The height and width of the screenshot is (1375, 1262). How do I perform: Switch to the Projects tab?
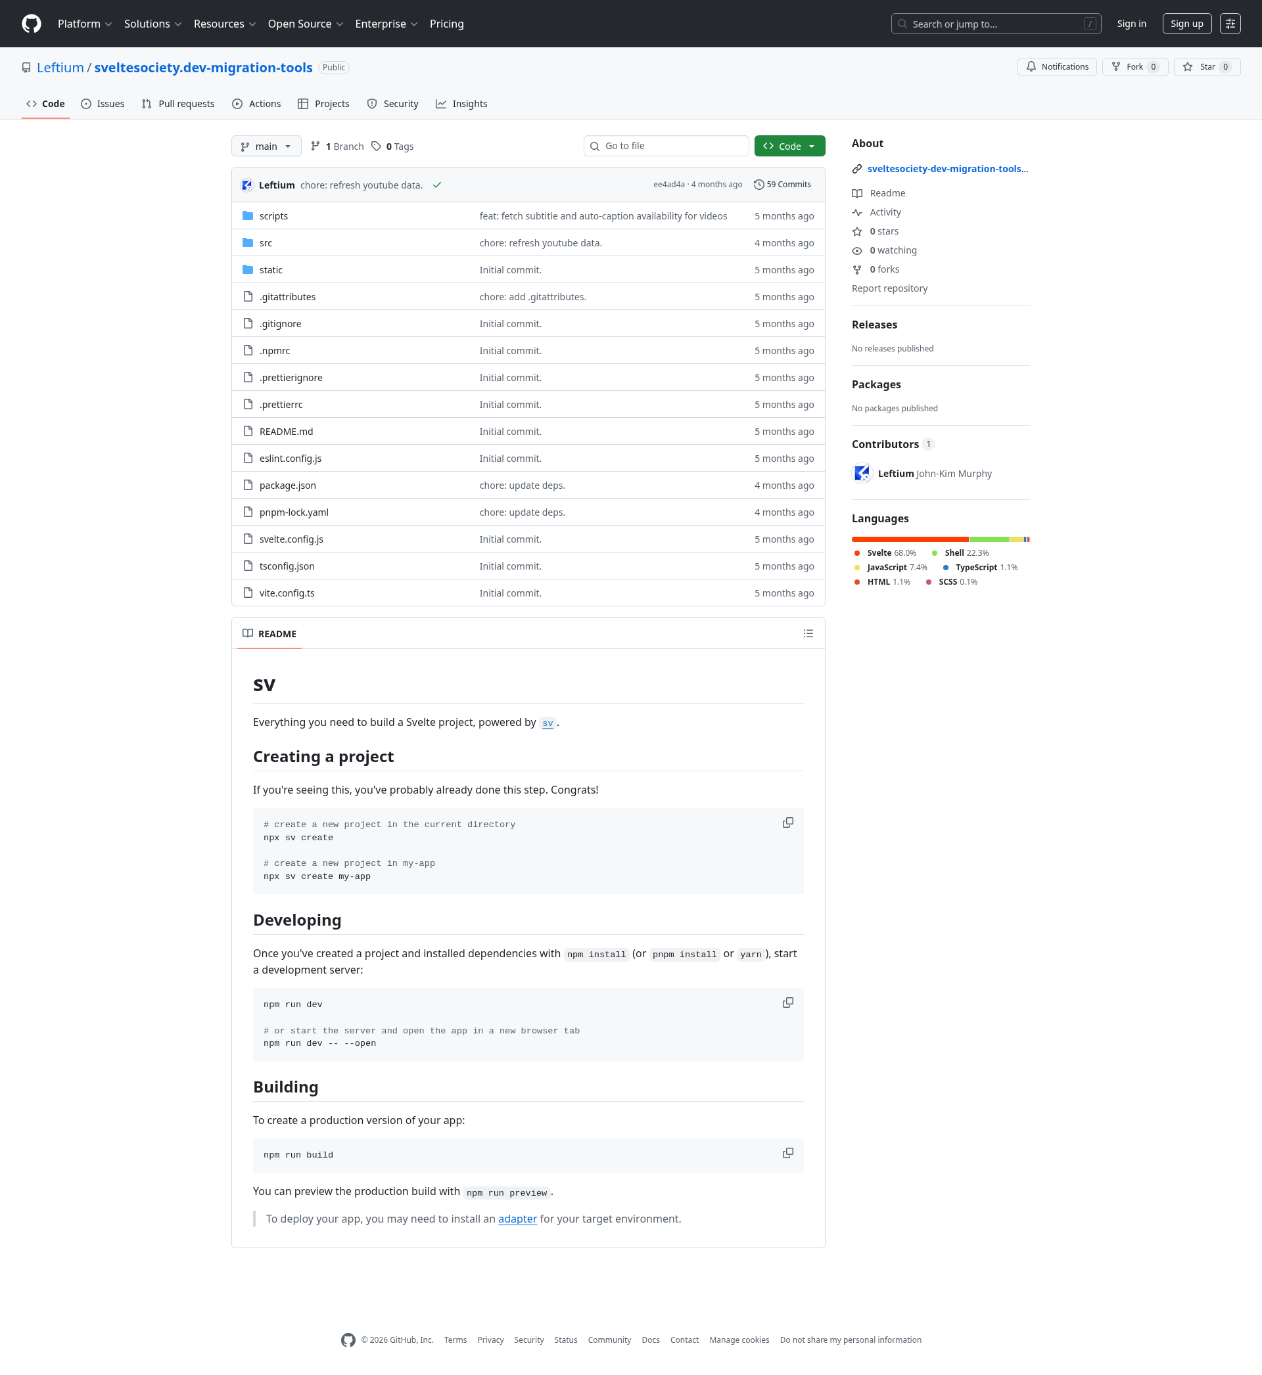point(323,104)
